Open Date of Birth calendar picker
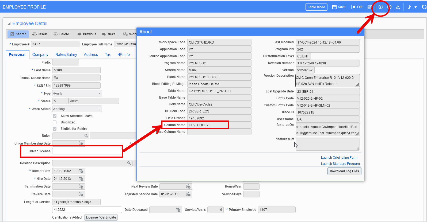427x222 pixels. (x=81, y=171)
